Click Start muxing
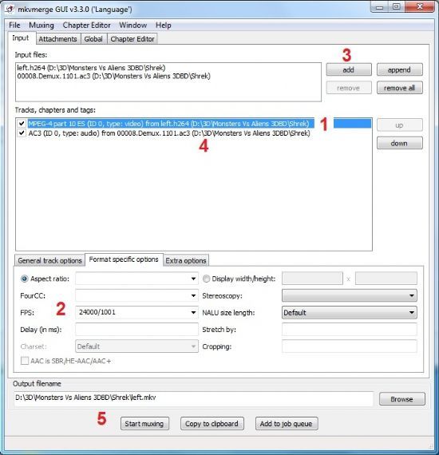439x455 pixels. pos(144,424)
